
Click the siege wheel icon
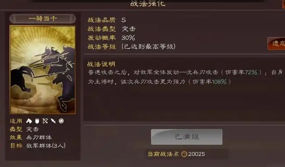coord(61,121)
